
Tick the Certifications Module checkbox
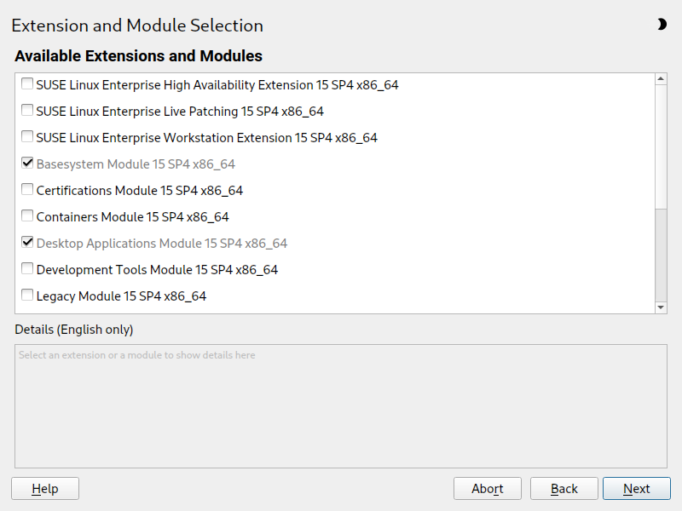click(27, 190)
